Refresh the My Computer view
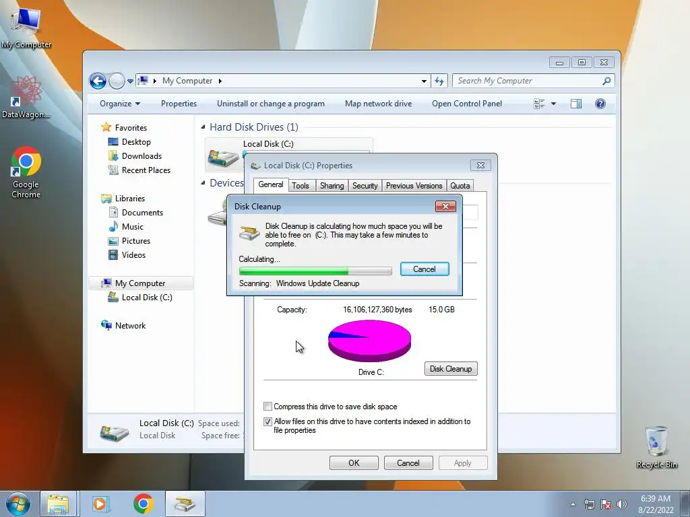Viewport: 690px width, 517px height. [439, 81]
